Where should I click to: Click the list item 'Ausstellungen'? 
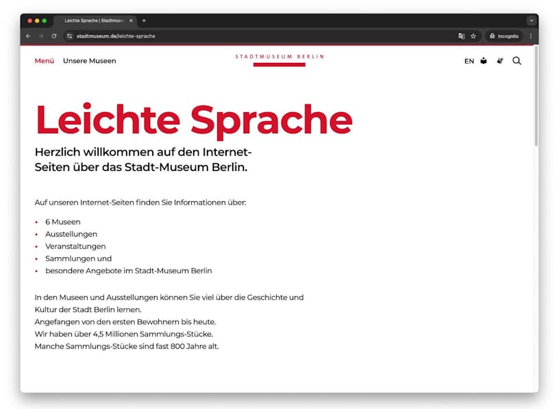[71, 234]
